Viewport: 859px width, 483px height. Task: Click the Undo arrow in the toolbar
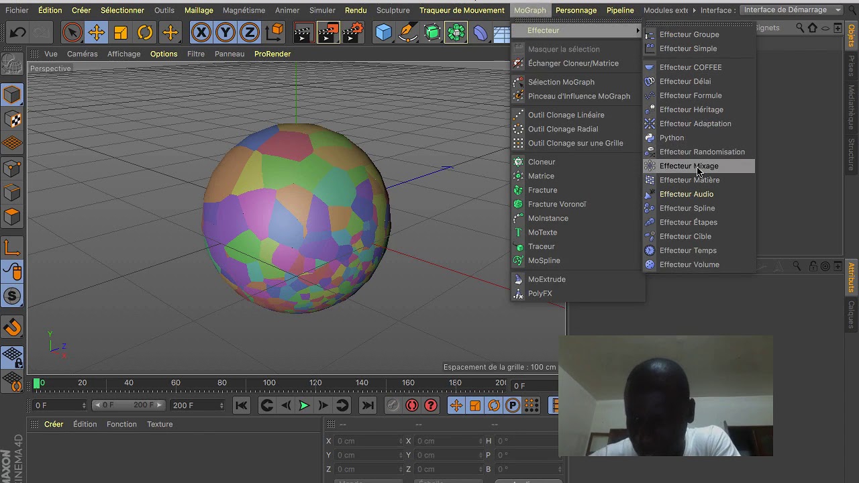[x=18, y=32]
